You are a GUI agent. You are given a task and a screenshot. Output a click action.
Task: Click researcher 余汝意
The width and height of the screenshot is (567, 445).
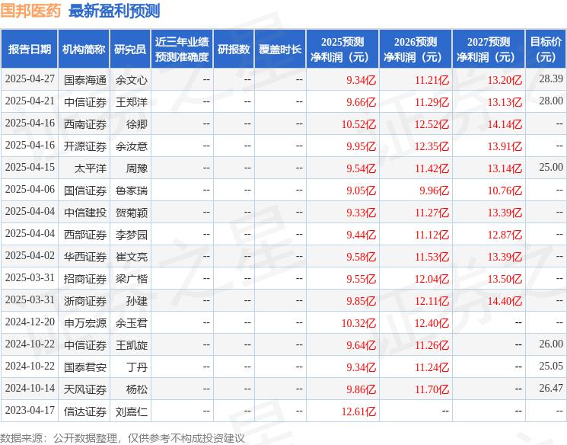pos(131,146)
